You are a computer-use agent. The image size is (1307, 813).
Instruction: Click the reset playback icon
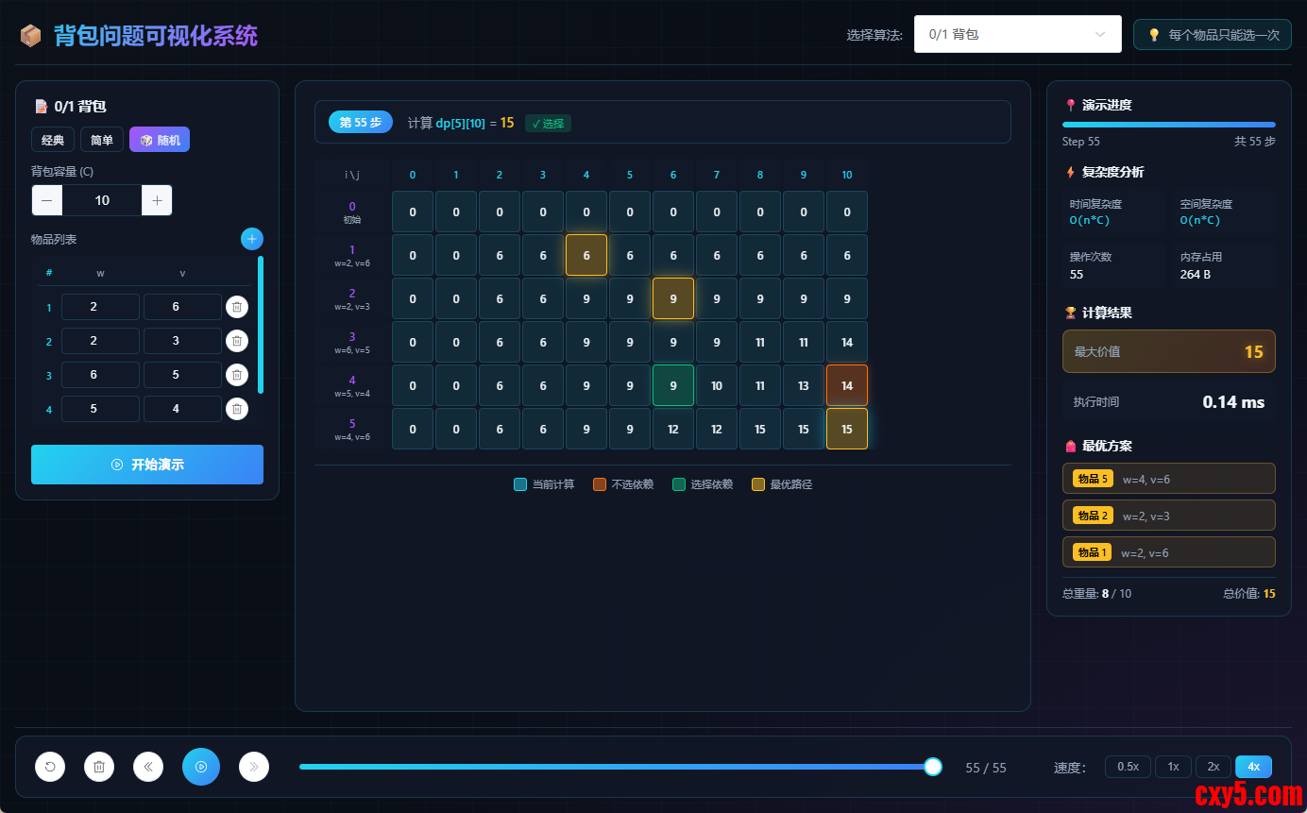(x=50, y=767)
